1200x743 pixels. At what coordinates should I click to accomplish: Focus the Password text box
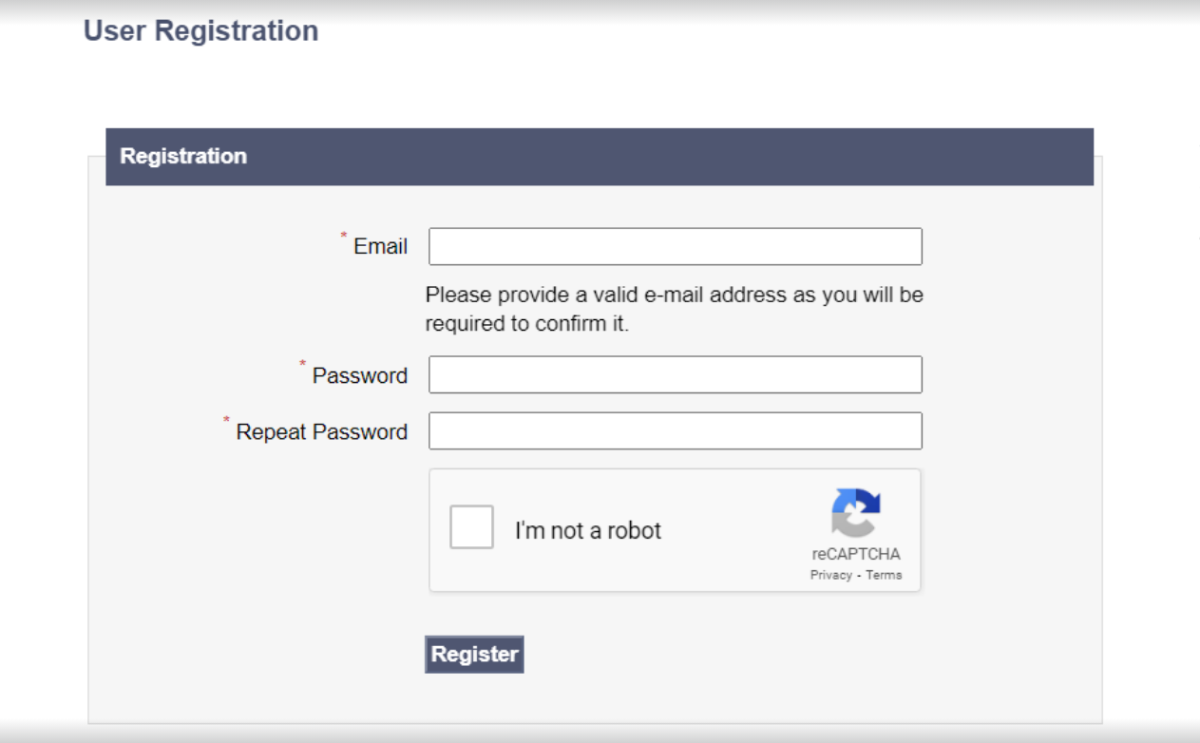click(x=675, y=374)
